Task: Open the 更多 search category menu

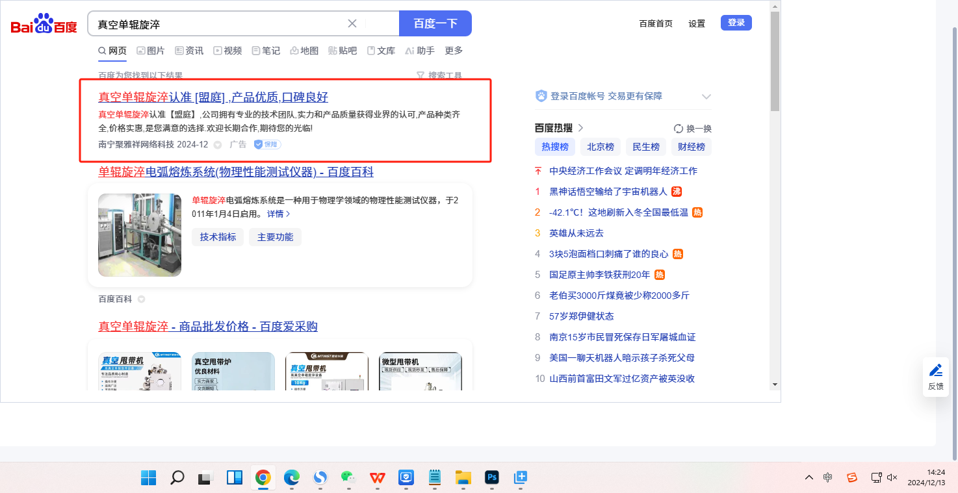Action: (x=454, y=51)
